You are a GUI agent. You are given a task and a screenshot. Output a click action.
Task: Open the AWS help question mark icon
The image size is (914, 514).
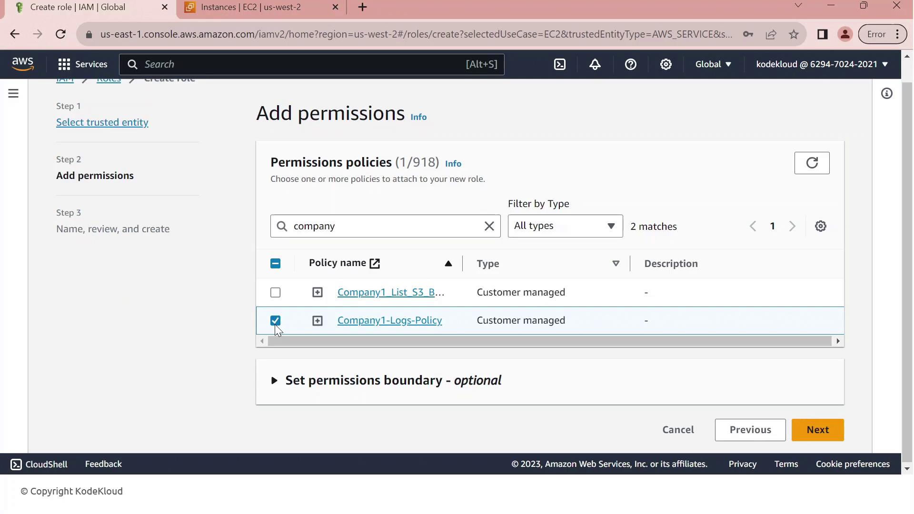click(630, 64)
